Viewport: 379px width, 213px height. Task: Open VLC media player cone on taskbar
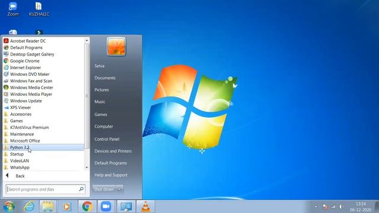146,206
